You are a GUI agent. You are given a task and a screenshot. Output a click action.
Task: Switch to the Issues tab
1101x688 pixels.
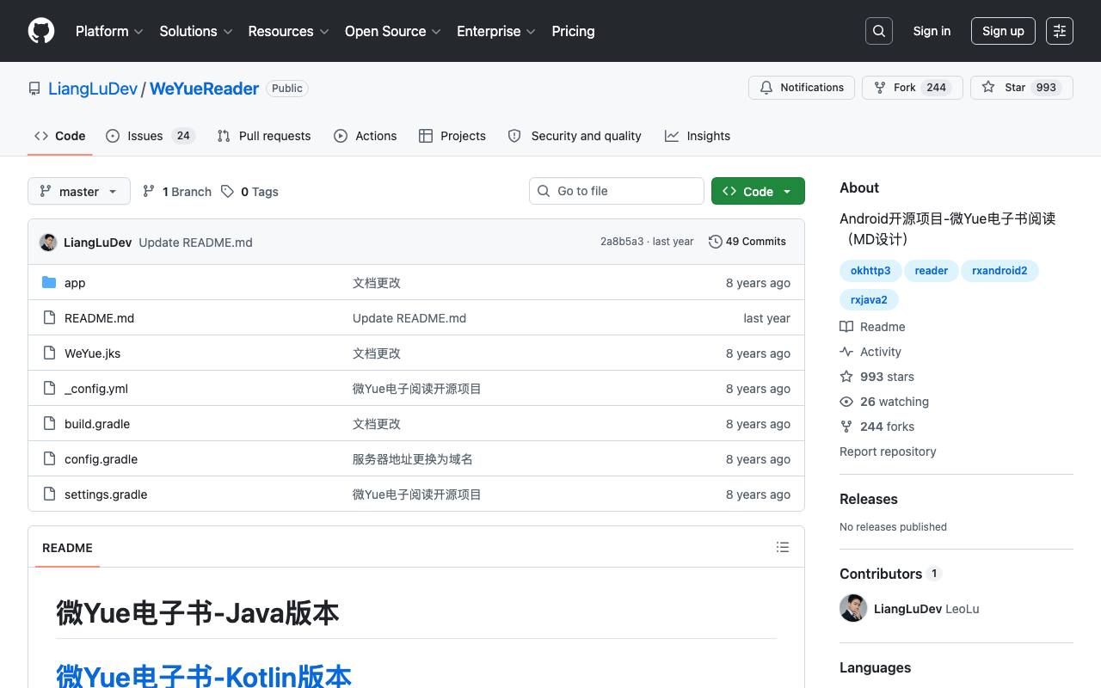[151, 136]
